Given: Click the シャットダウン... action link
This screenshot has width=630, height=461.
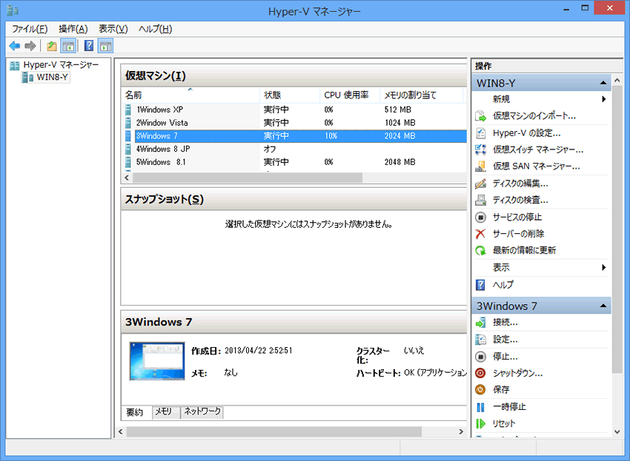Looking at the screenshot, I should coord(517,373).
